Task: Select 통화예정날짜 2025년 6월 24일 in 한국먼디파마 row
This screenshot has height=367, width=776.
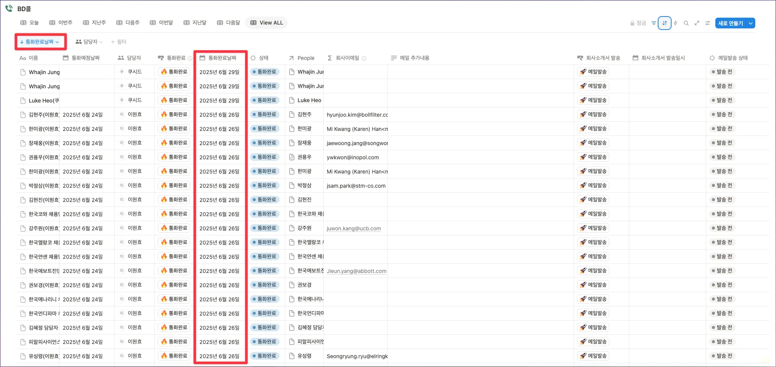Action: tap(83, 314)
